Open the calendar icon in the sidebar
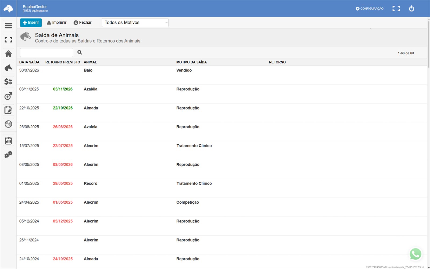Image resolution: width=430 pixels, height=269 pixels. tap(8, 140)
